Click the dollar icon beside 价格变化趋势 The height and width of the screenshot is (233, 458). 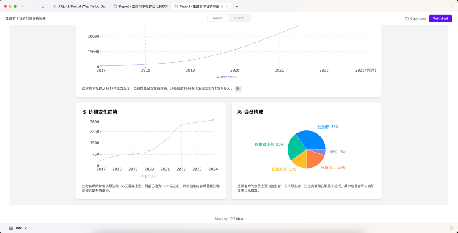pyautogui.click(x=84, y=112)
